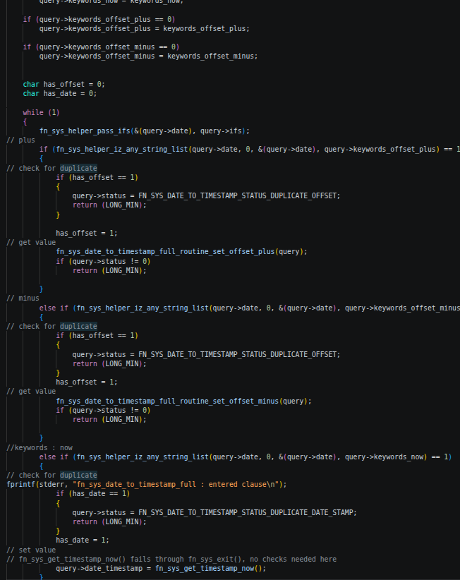This screenshot has width=460, height=580.
Task: Click the line "if (query->keywords_offset_minus == 0)"
Action: tap(101, 47)
